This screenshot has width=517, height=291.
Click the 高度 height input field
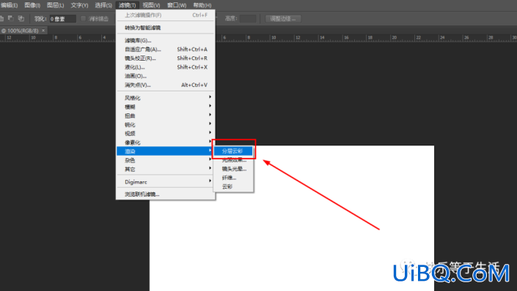(248, 19)
